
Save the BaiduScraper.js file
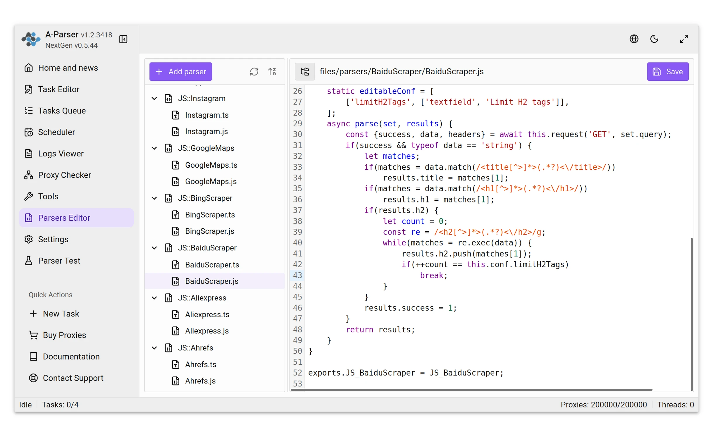[x=667, y=72]
